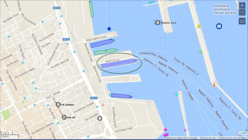Click the blue building port icon

tap(219, 26)
